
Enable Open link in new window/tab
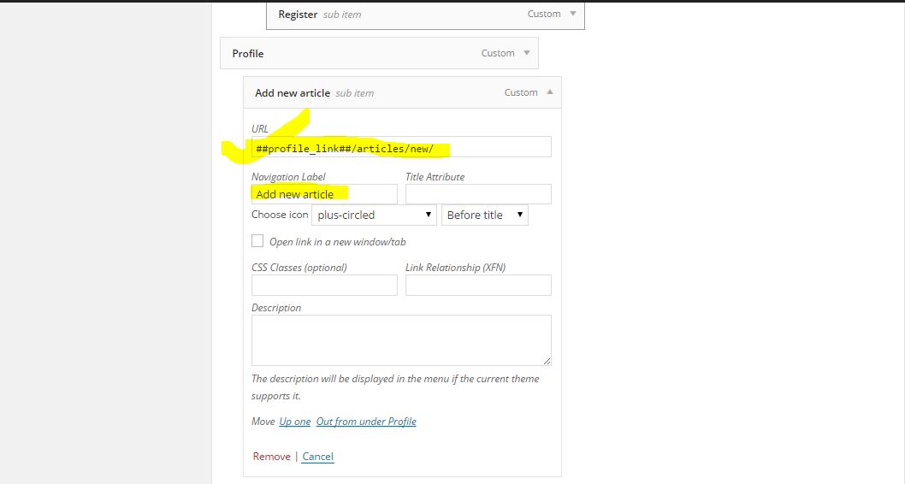[257, 241]
